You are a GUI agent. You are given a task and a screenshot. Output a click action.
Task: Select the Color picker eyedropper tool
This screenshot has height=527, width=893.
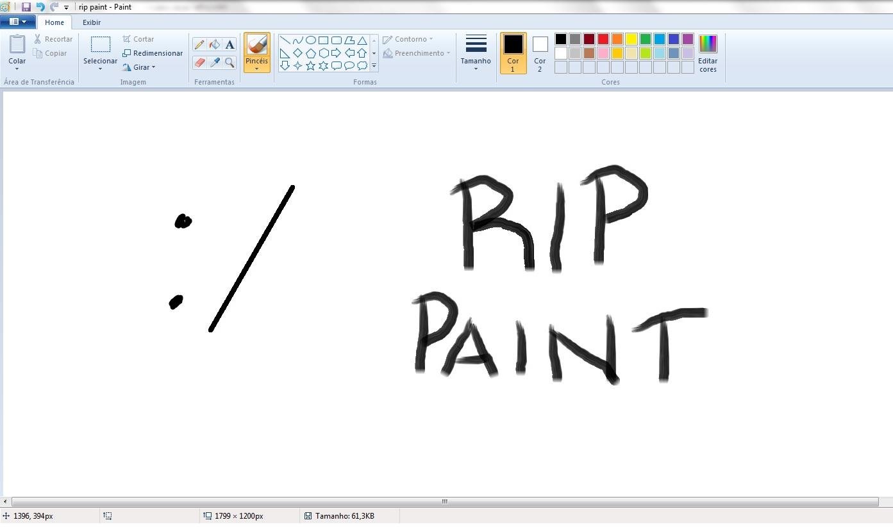(215, 63)
